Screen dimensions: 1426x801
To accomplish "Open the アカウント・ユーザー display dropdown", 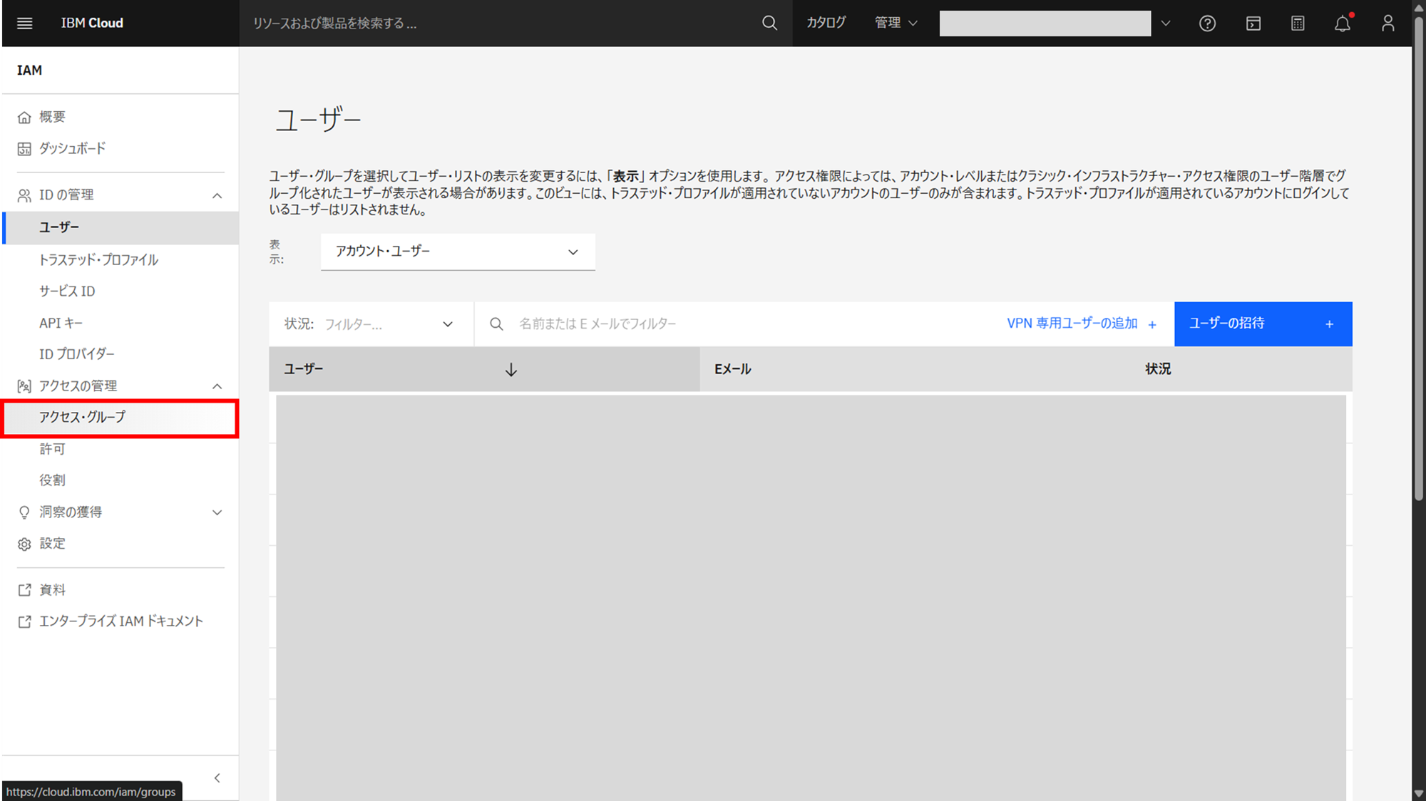I will click(458, 252).
